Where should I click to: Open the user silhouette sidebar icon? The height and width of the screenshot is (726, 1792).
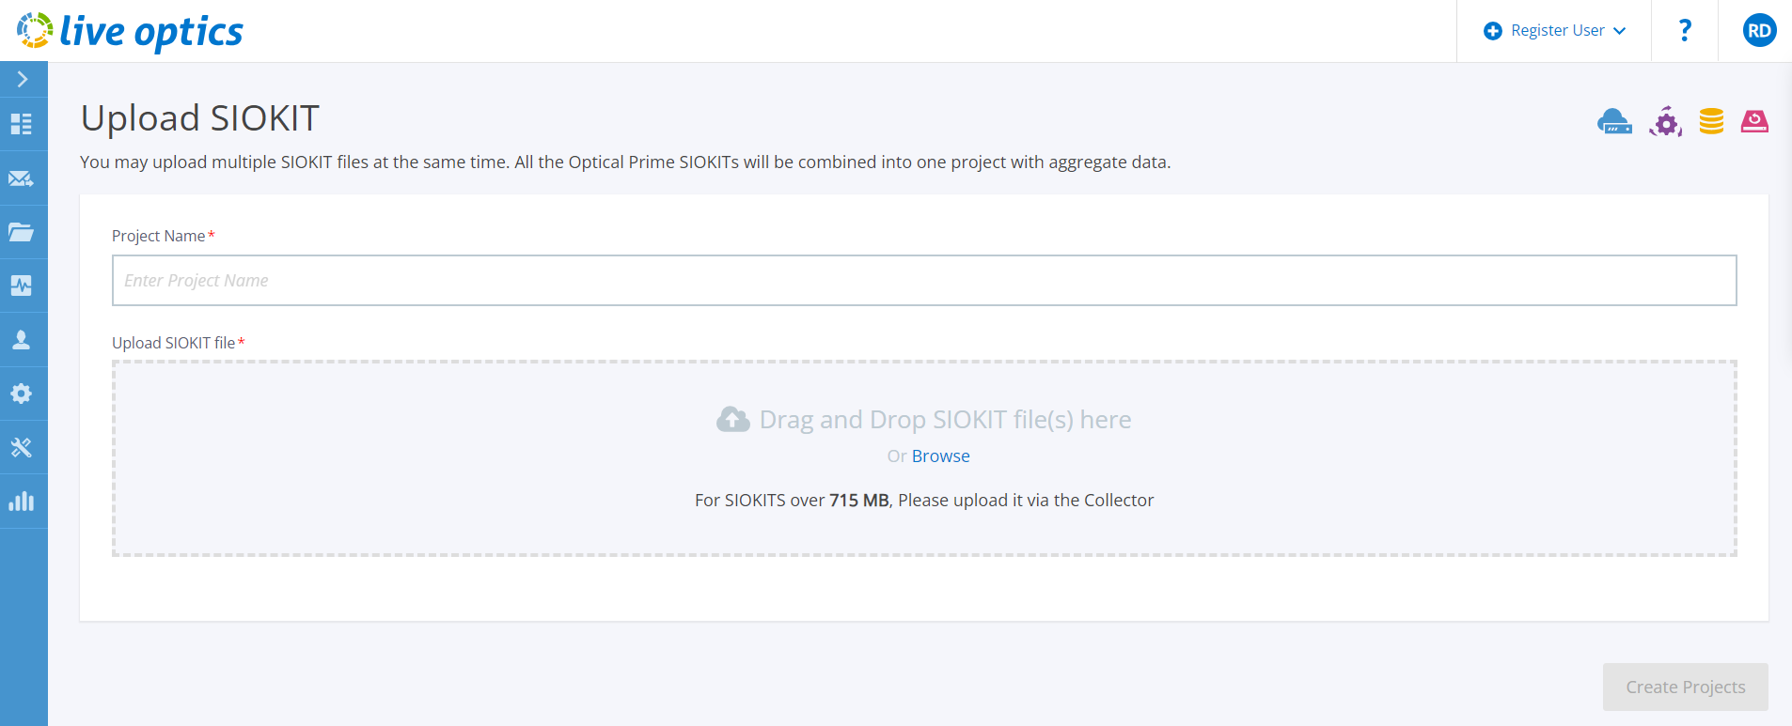(x=22, y=339)
